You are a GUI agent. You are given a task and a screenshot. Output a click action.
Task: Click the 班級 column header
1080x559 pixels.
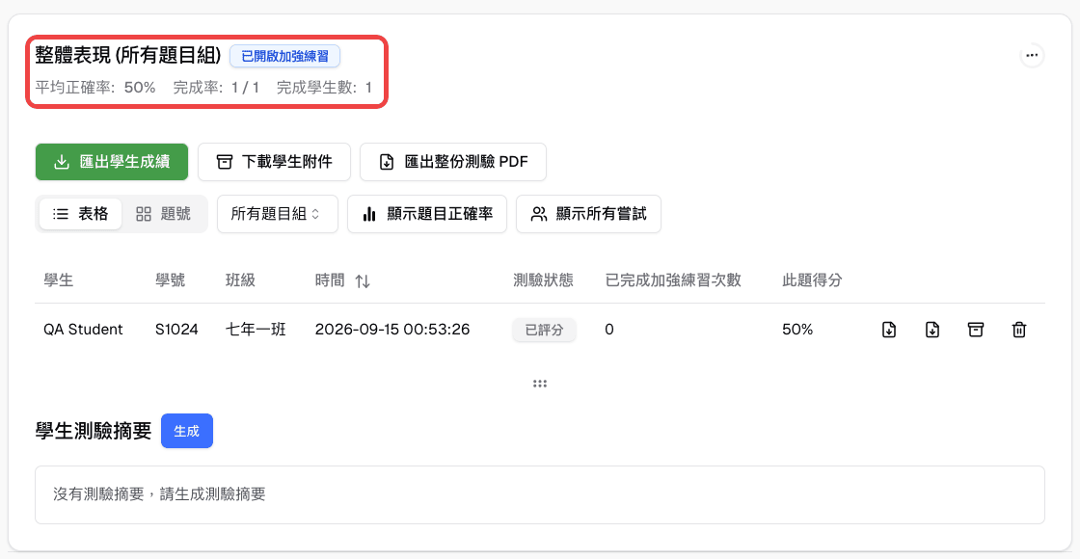click(240, 280)
